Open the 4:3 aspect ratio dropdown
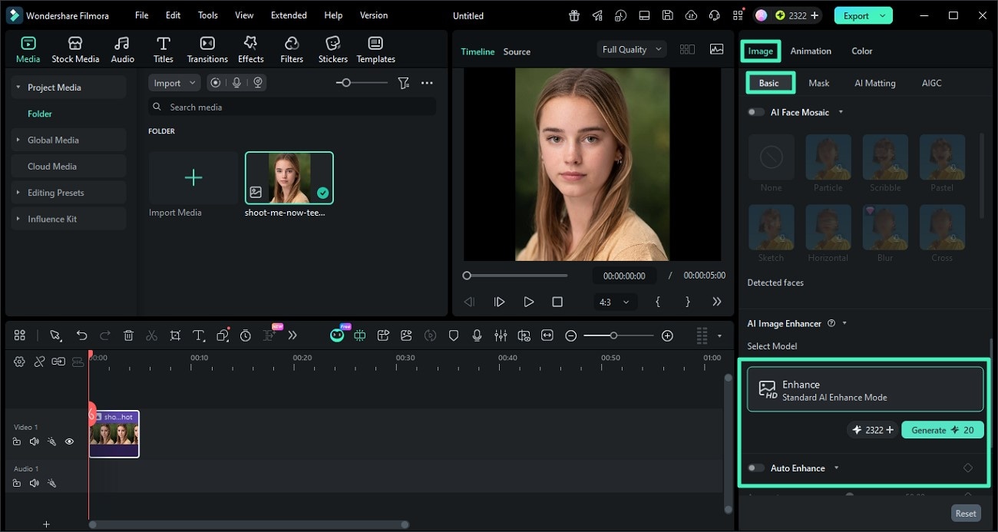This screenshot has width=998, height=532. coord(614,302)
